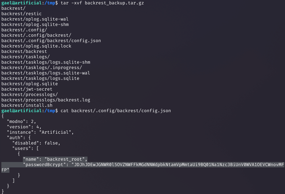Click the highlighted passwordBcrypt hash string
This screenshot has width=285, height=194.
[143, 167]
